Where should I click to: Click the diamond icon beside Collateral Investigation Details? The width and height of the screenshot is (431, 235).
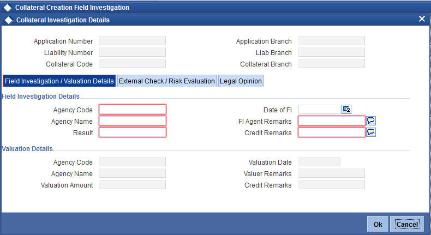(x=9, y=20)
